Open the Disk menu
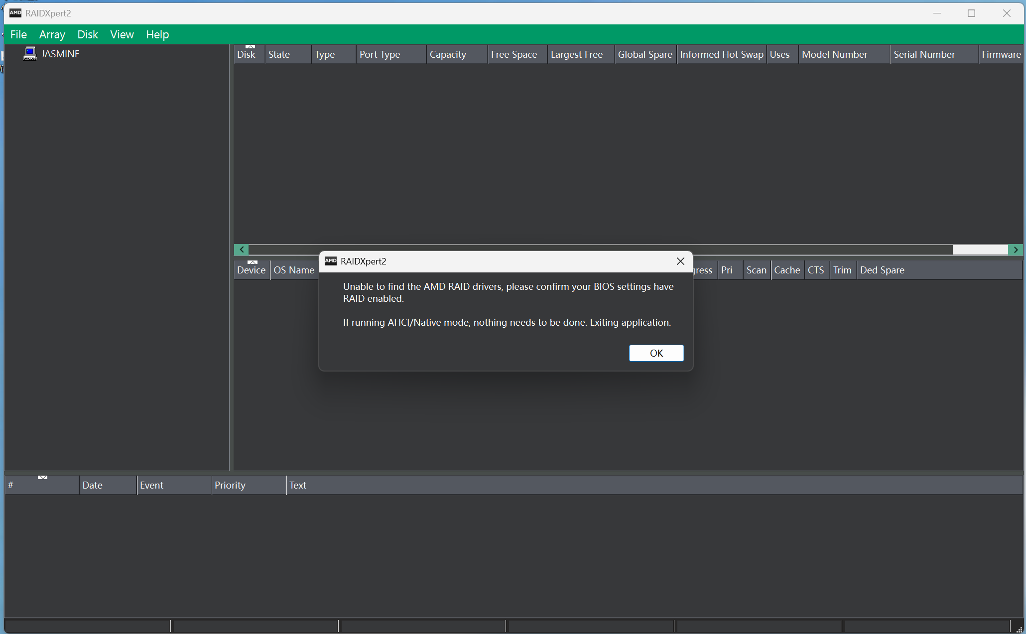Image resolution: width=1026 pixels, height=634 pixels. tap(88, 34)
